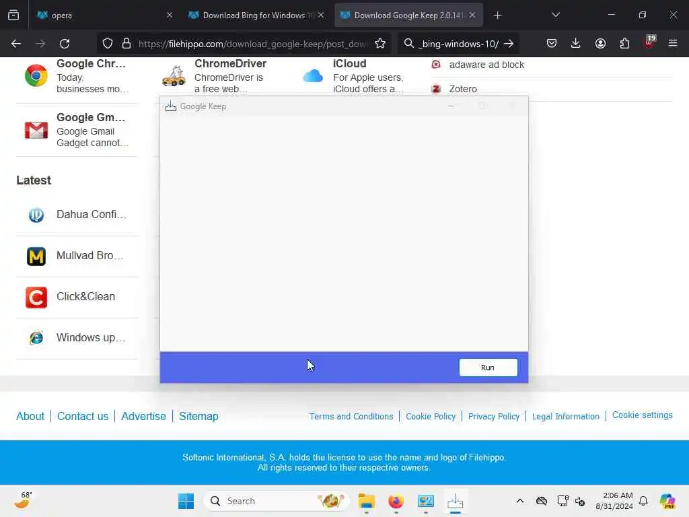This screenshot has width=689, height=517.
Task: Click the site padlock icon
Action: click(126, 44)
